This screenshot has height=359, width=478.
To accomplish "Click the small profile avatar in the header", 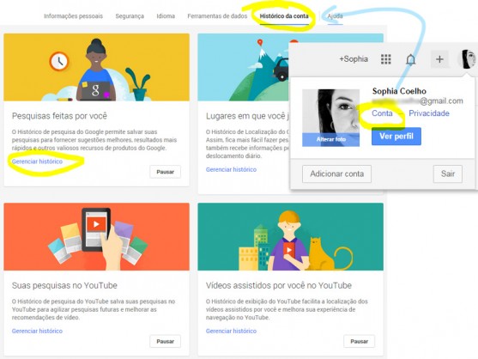I will 467,59.
